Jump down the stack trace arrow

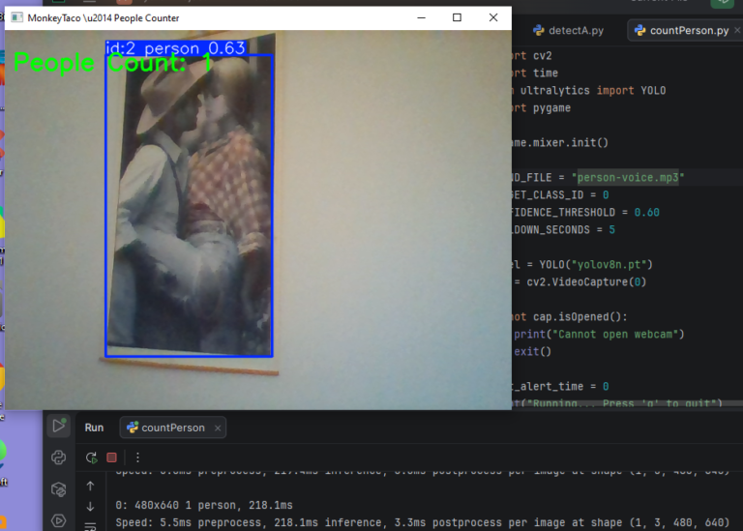tap(91, 507)
